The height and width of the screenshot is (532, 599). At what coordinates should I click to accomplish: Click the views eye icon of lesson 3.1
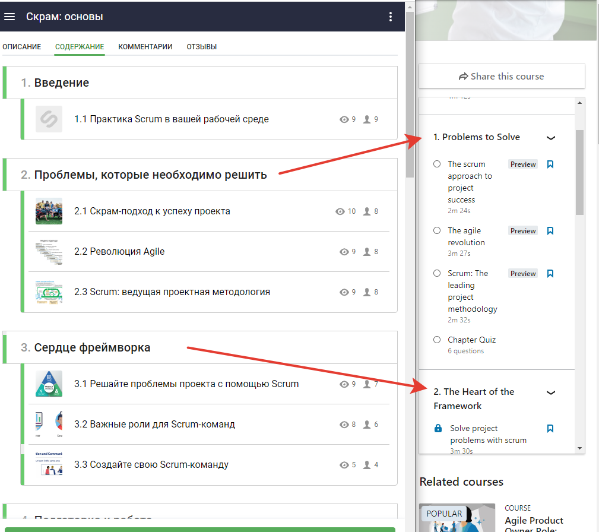(344, 385)
